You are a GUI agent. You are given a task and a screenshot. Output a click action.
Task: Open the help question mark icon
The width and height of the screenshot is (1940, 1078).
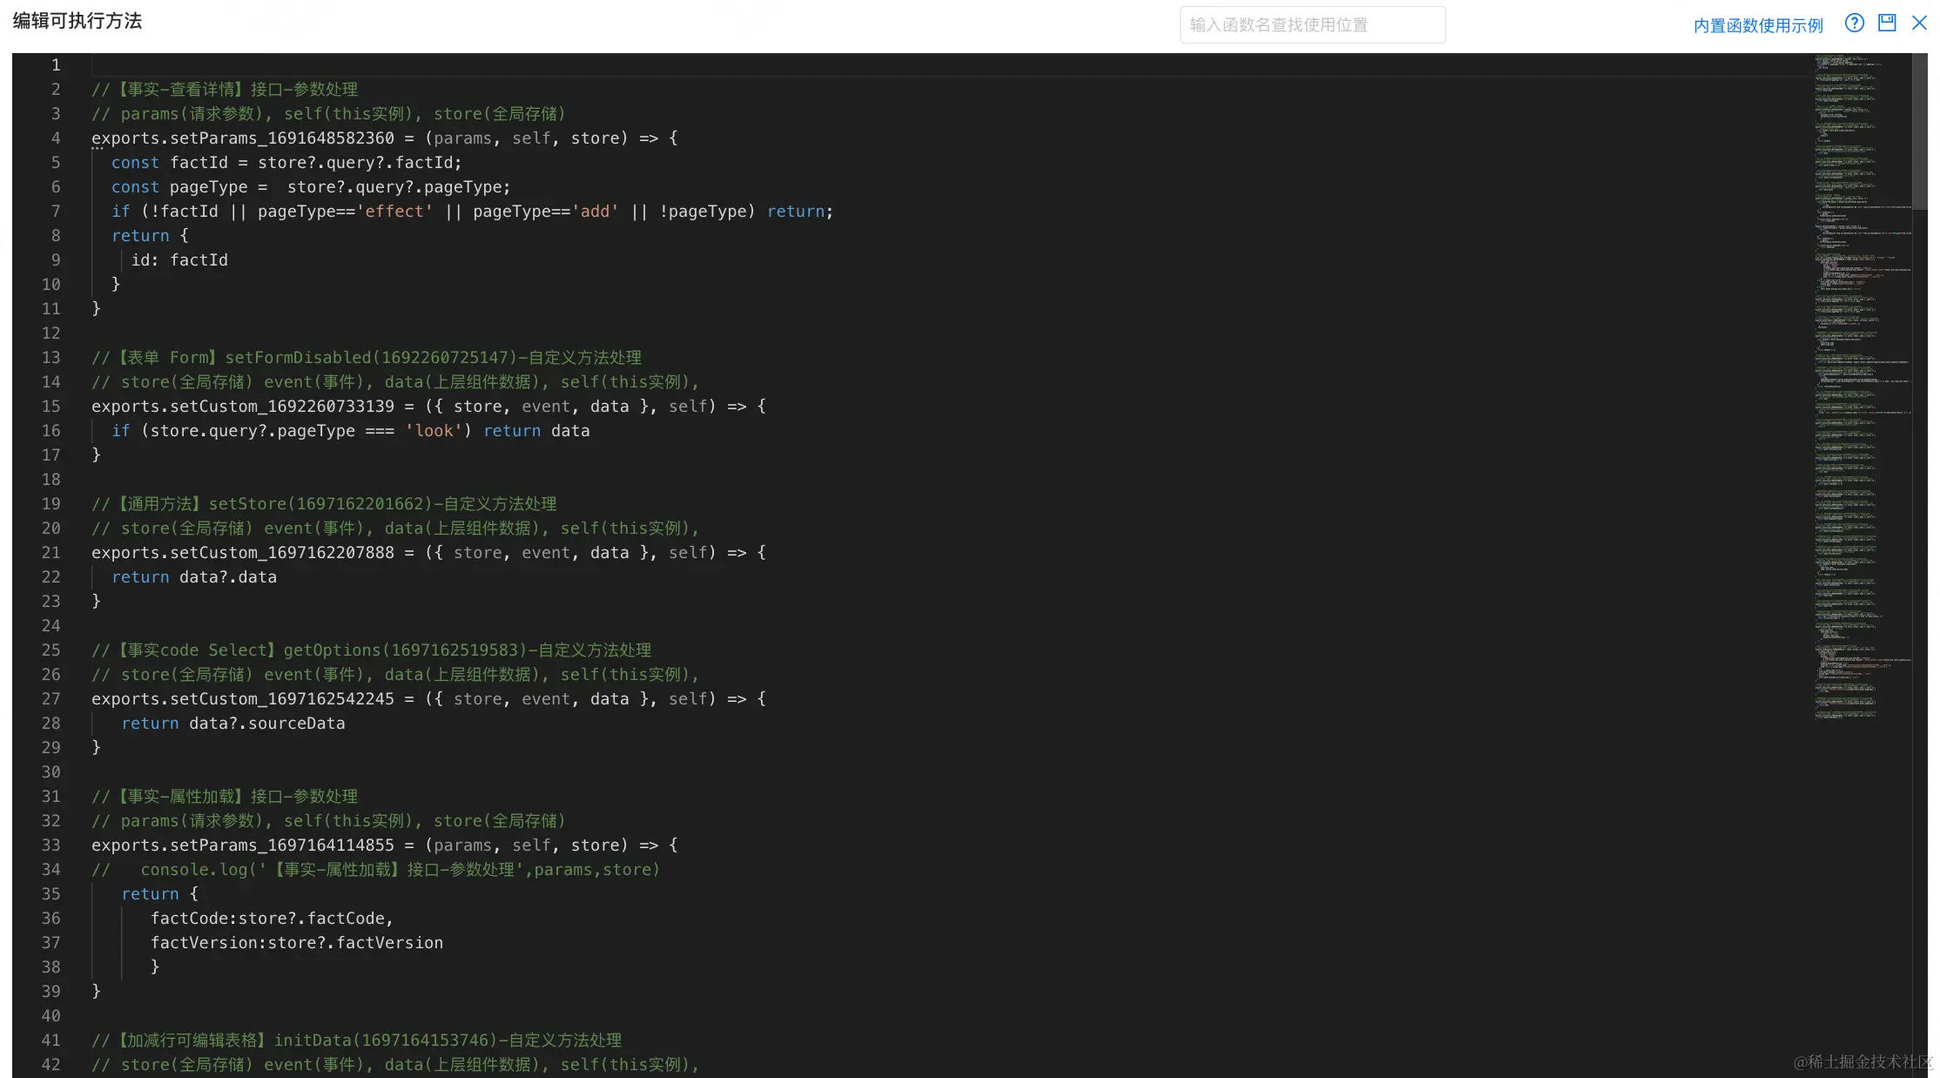[1855, 24]
